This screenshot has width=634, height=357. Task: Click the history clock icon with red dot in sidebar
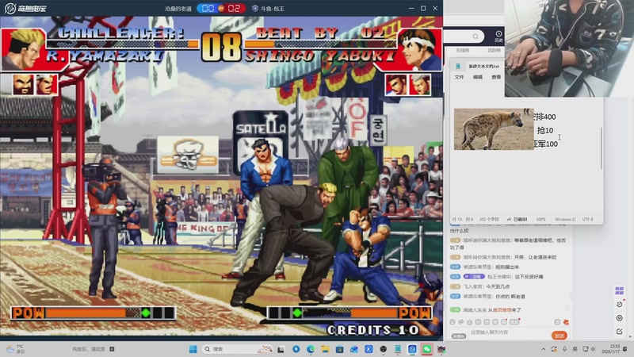point(620,305)
